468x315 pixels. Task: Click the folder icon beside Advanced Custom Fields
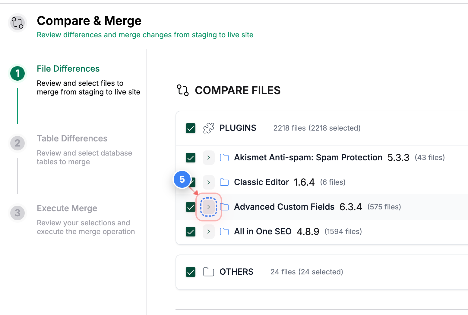[x=224, y=207]
